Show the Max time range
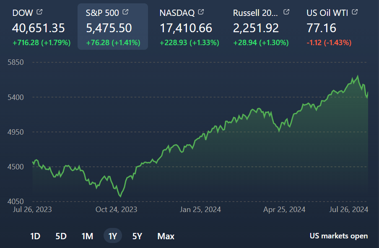 click(166, 236)
